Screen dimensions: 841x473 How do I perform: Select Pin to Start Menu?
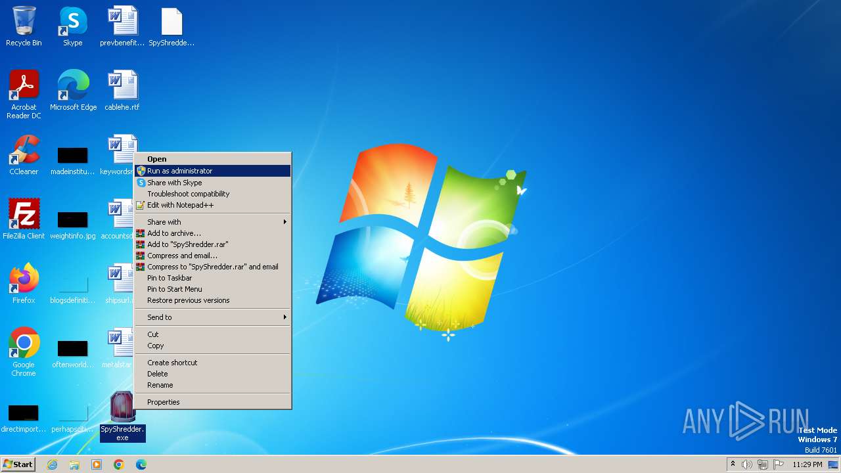coord(213,289)
